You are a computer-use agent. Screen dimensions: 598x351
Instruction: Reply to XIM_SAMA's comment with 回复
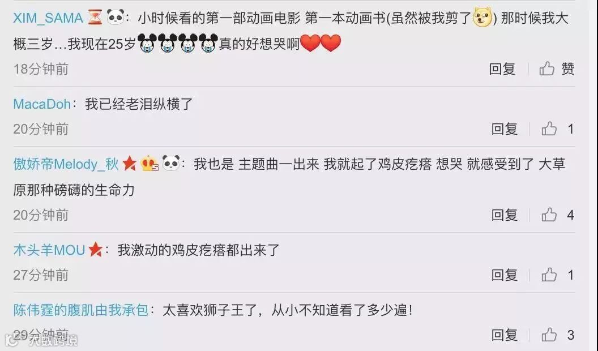click(502, 69)
